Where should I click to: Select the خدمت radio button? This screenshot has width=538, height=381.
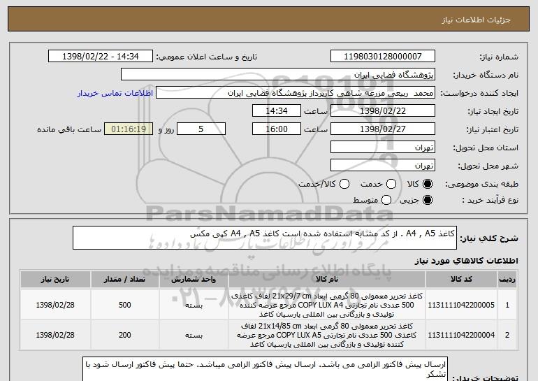click(391, 185)
